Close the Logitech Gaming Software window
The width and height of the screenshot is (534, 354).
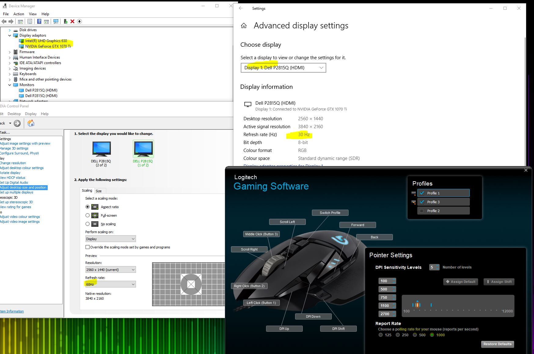(x=526, y=170)
